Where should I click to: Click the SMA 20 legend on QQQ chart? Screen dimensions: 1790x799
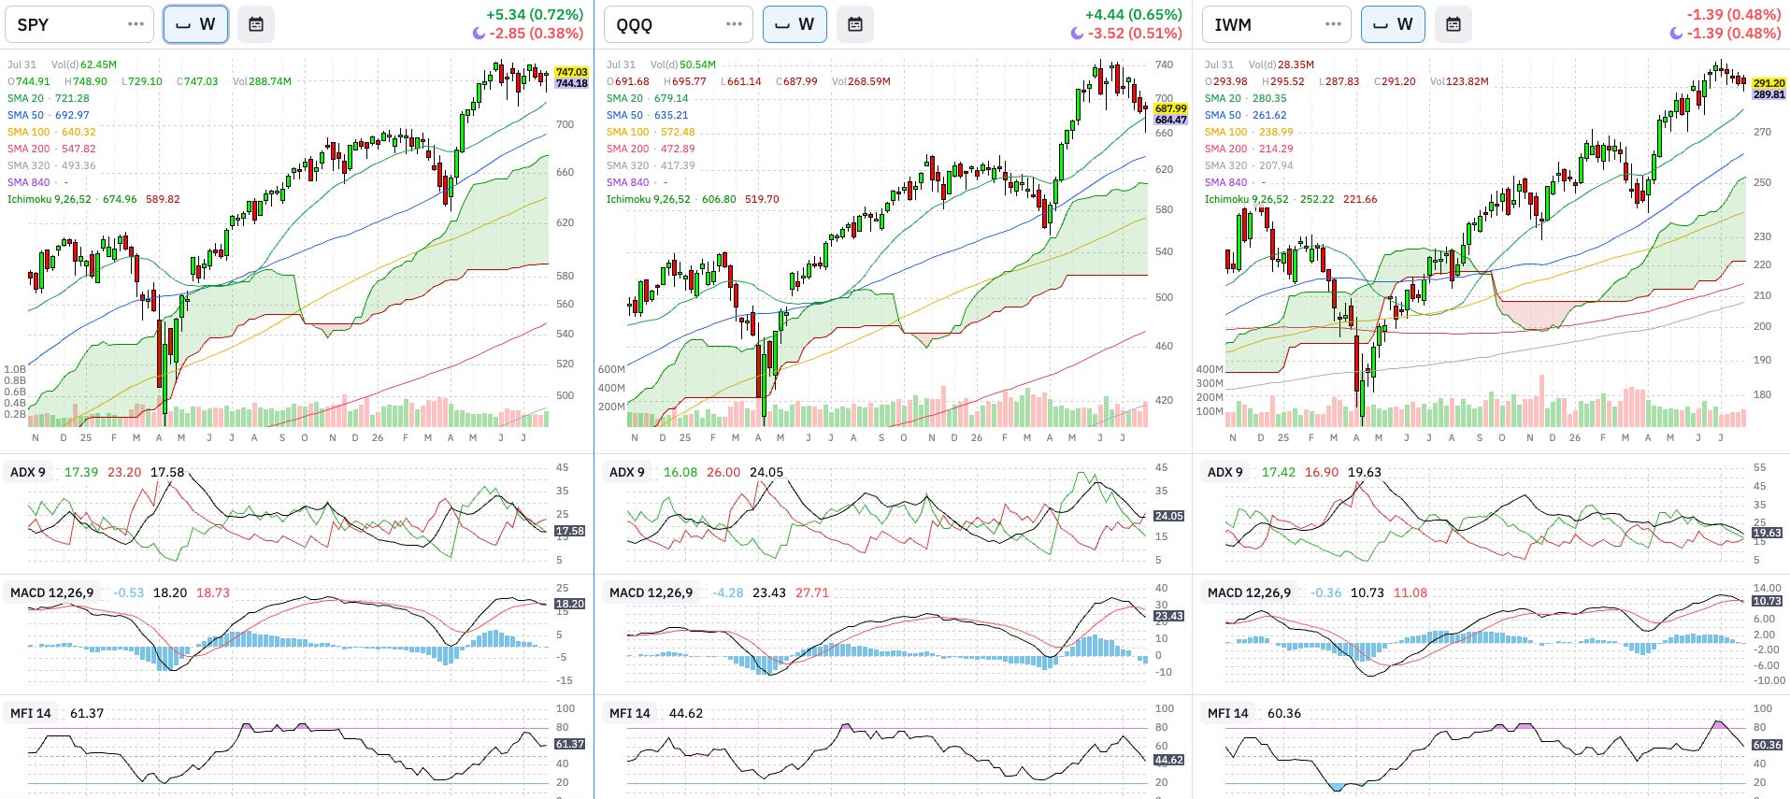[x=647, y=98]
